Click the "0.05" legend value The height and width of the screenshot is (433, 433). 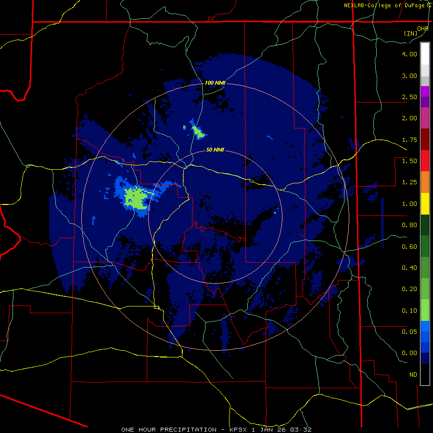coord(409,332)
